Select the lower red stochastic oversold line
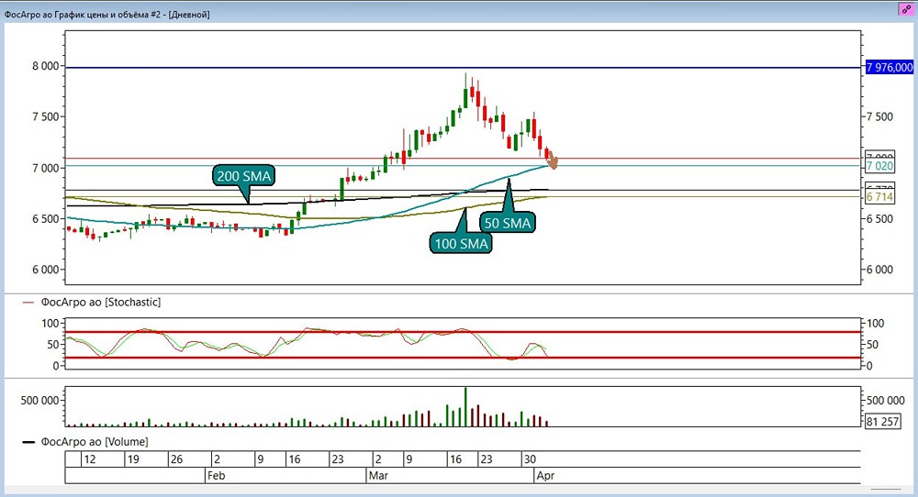Image resolution: width=918 pixels, height=497 pixels. 463,358
